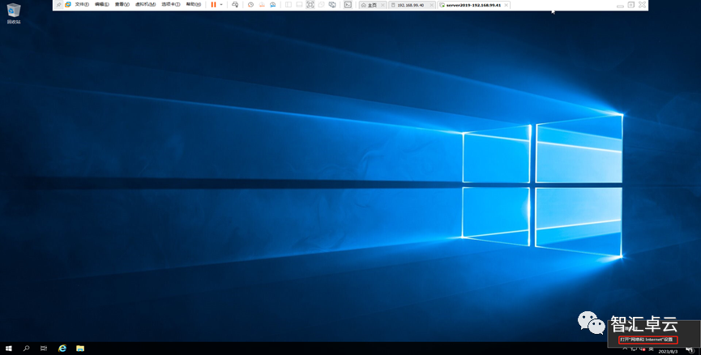Close the server2019-192.168.99.41 tab
Viewport: 701px width, 355px height.
point(506,5)
